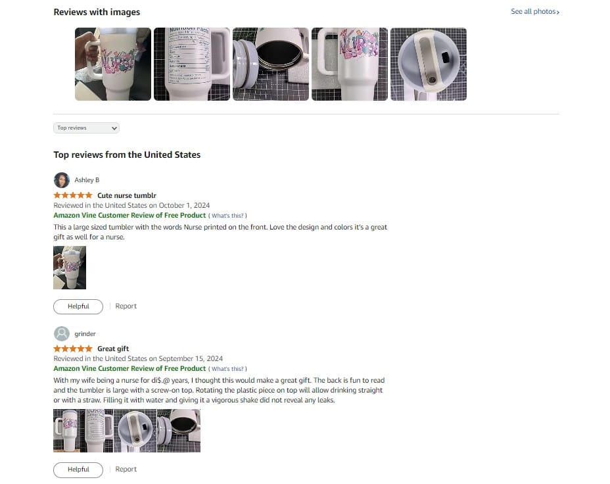Click the five-star rating on grinder's review
Screen dimensions: 610x484
(73, 349)
